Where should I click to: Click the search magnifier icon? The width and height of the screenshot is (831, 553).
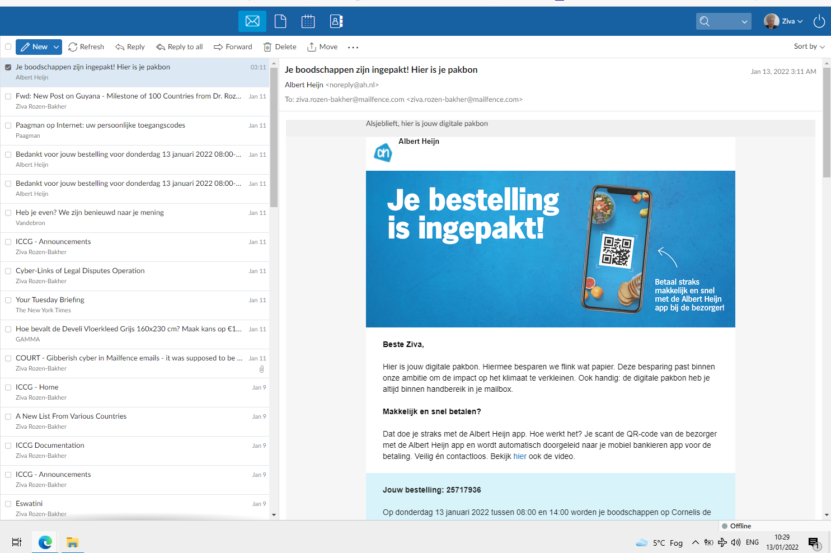(x=705, y=21)
